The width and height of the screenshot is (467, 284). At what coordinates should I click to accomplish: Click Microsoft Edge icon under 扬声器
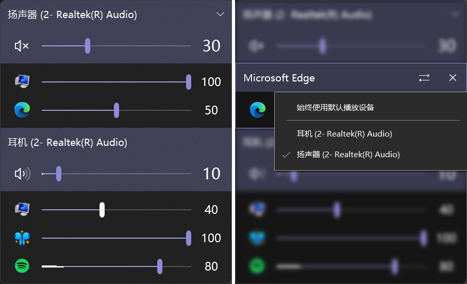click(x=22, y=110)
